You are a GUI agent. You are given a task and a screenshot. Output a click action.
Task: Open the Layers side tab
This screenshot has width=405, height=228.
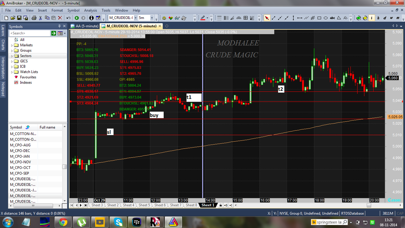point(3,31)
